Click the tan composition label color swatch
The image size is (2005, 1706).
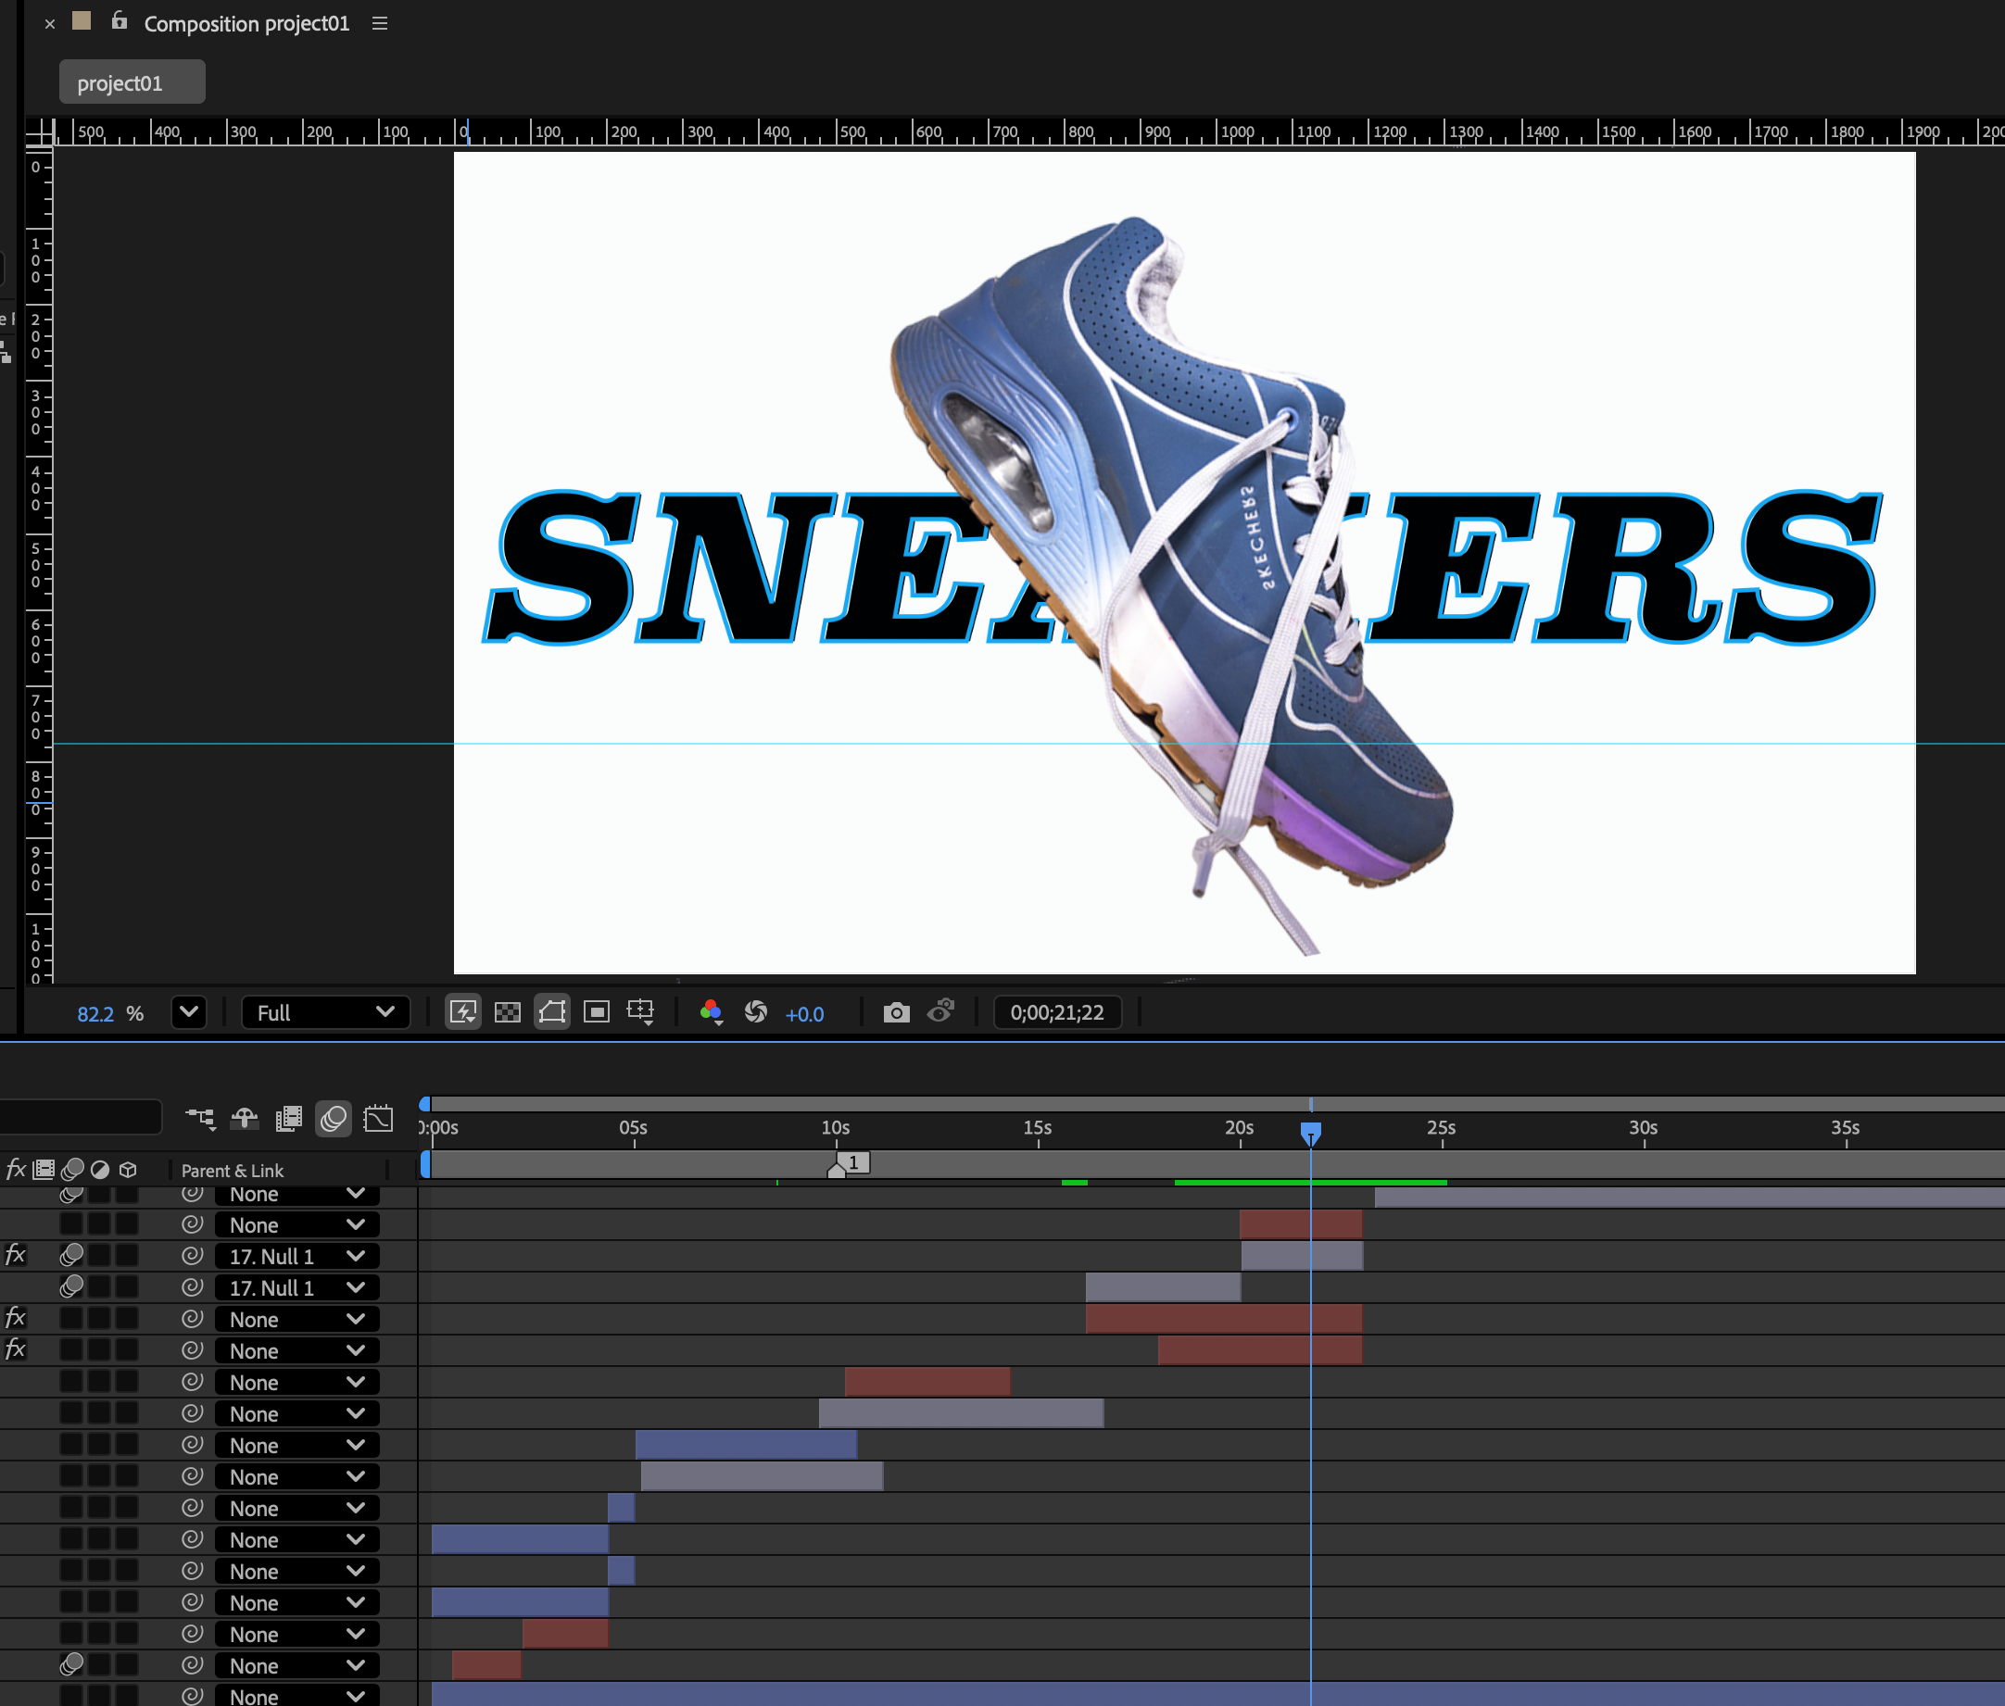point(82,20)
